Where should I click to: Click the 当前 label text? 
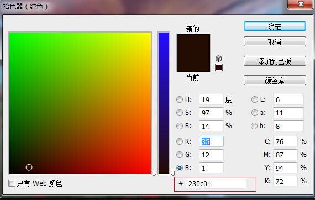192,77
